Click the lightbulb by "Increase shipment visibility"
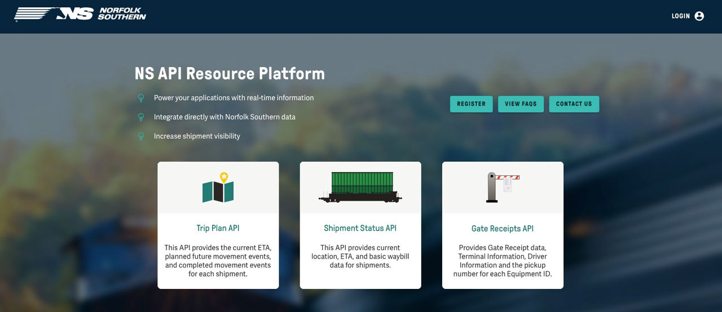 tap(141, 136)
